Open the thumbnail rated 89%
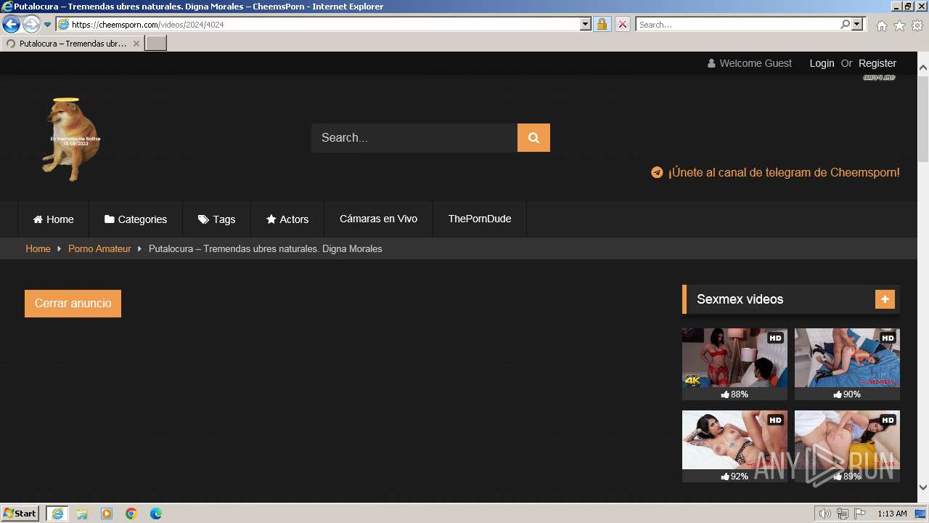This screenshot has height=523, width=929. pyautogui.click(x=847, y=440)
